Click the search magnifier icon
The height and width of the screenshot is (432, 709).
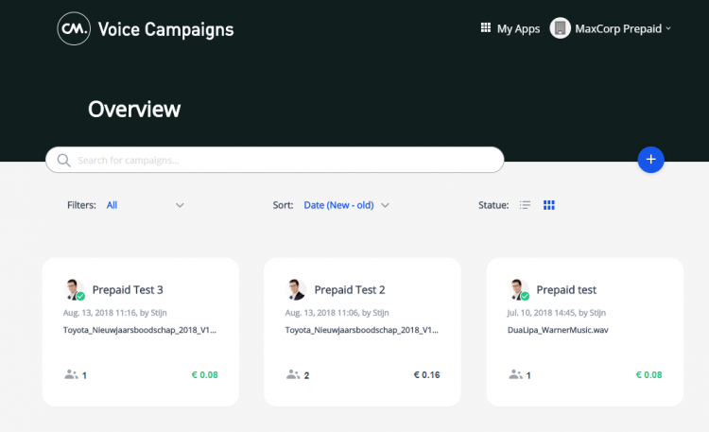click(64, 160)
